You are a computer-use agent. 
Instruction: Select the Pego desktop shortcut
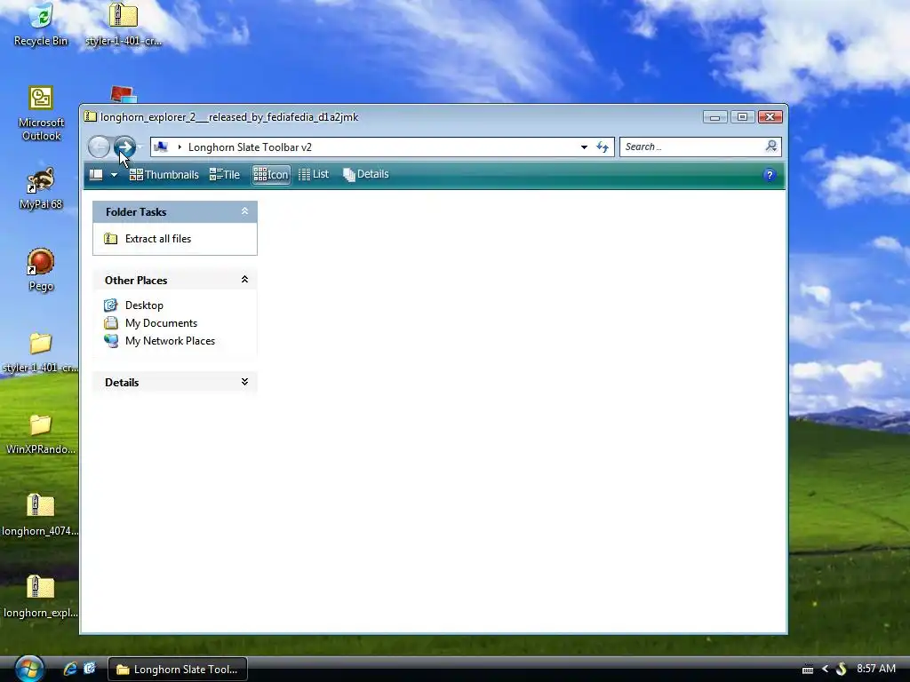(41, 270)
